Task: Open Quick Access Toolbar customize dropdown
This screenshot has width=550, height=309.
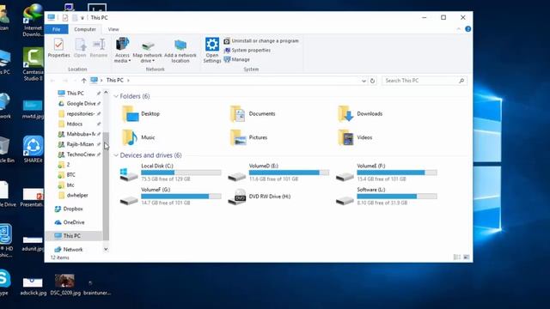Action: point(82,18)
